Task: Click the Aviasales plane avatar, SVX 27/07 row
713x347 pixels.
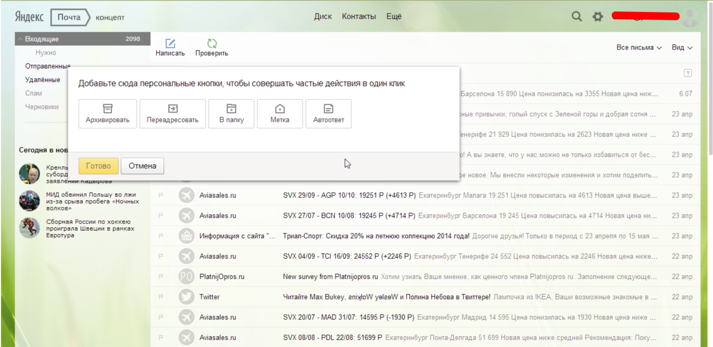Action: (186, 216)
